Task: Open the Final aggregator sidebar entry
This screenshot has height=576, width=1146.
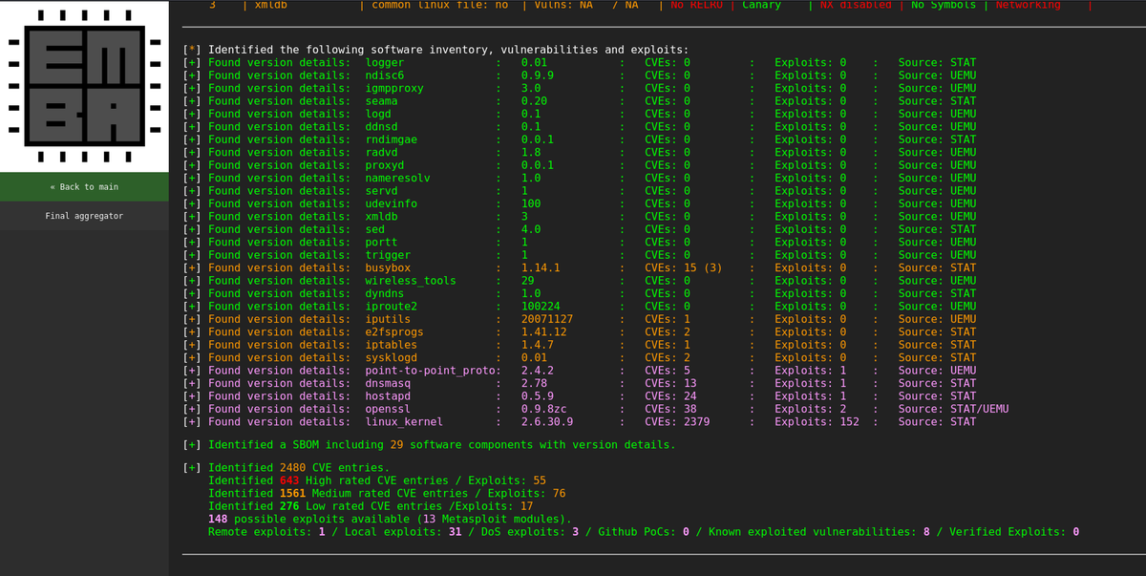Action: (84, 217)
